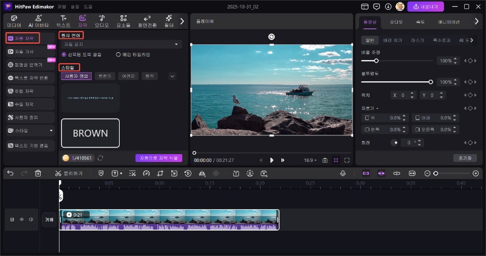Take a snapshot with the camera icon
The height and width of the screenshot is (256, 486).
[325, 160]
